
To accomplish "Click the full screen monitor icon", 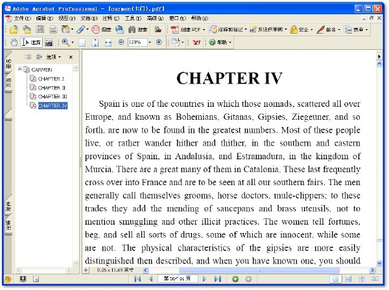I will 23,279.
